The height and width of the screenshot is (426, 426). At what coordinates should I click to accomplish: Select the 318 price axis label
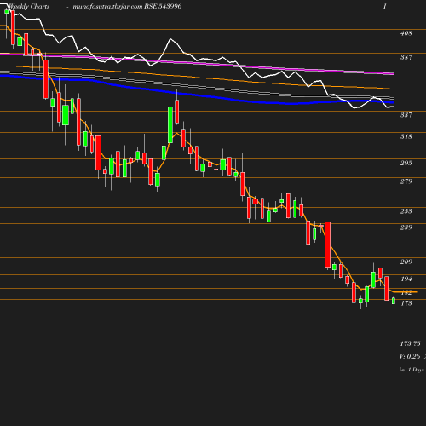click(x=406, y=136)
